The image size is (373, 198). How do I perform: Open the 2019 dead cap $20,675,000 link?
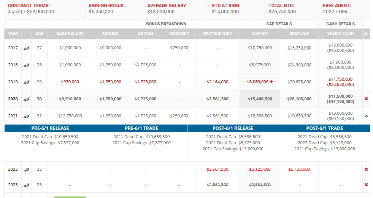point(299,82)
